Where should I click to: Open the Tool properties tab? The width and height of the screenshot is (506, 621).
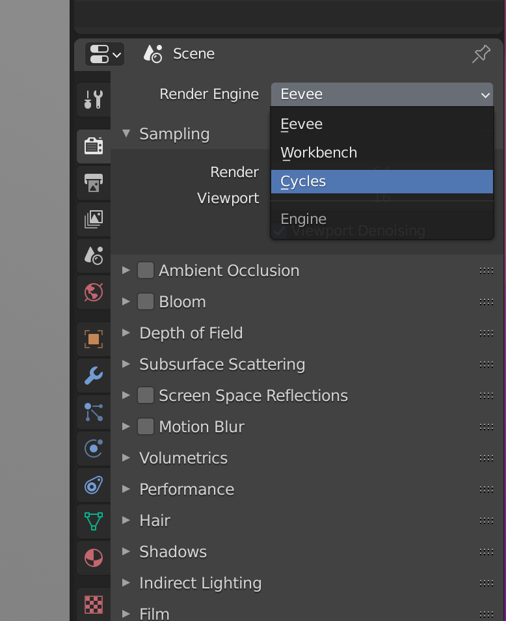(x=94, y=100)
